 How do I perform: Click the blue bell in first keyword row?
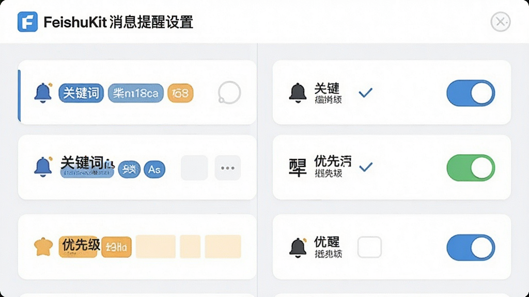point(43,93)
